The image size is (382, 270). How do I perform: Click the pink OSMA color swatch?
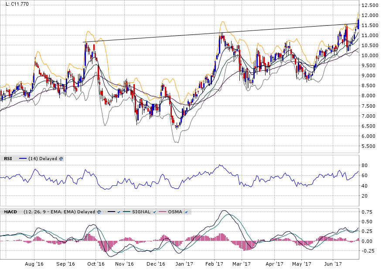(162, 212)
